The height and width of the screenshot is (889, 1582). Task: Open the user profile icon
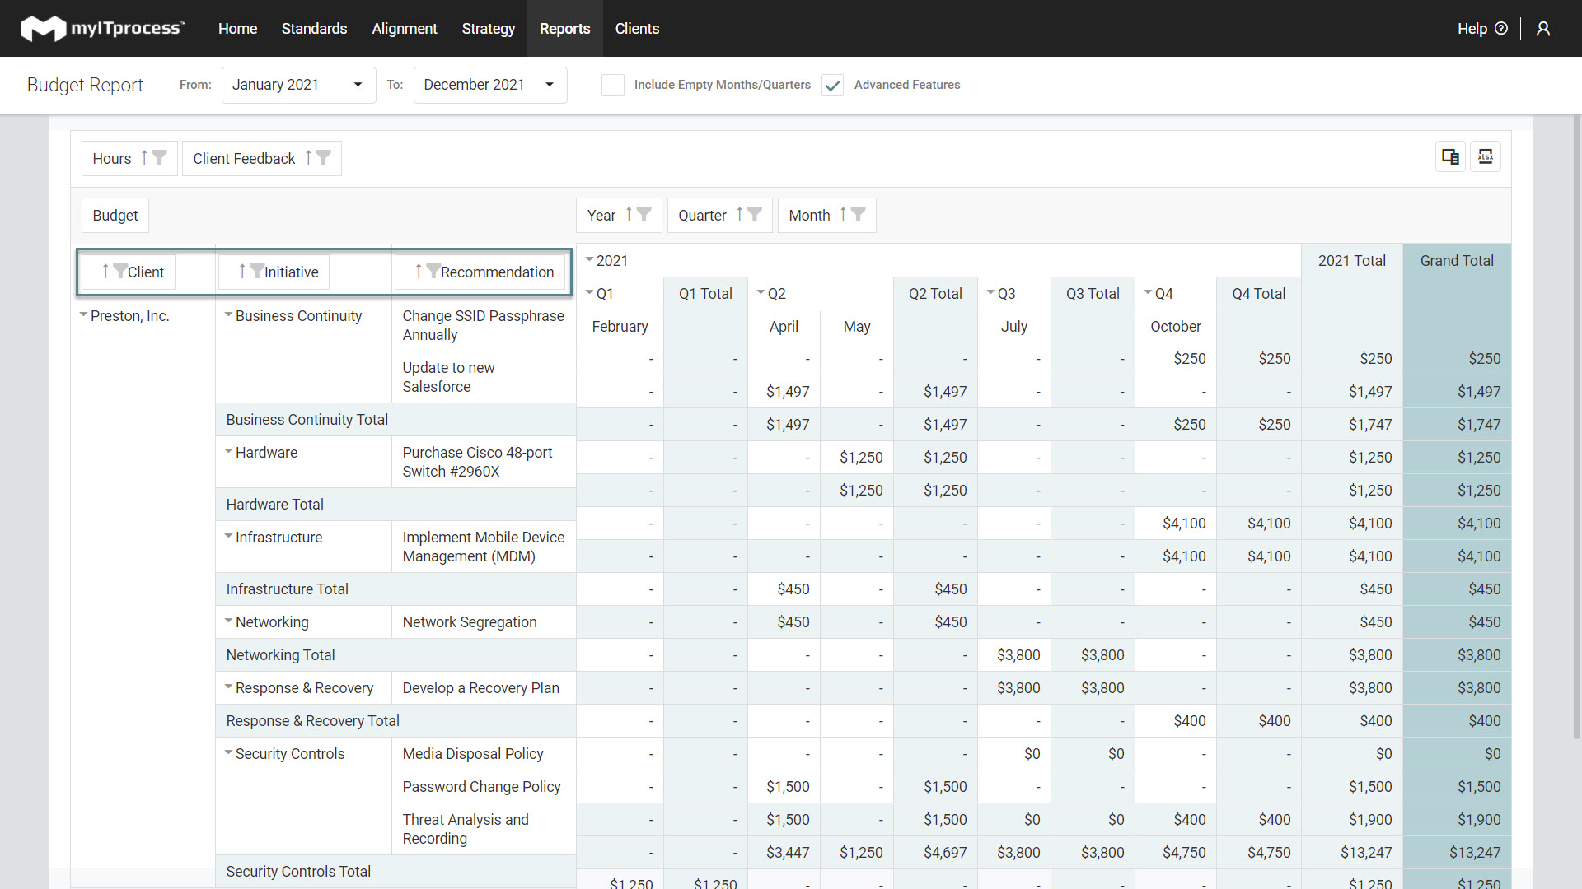pos(1543,29)
